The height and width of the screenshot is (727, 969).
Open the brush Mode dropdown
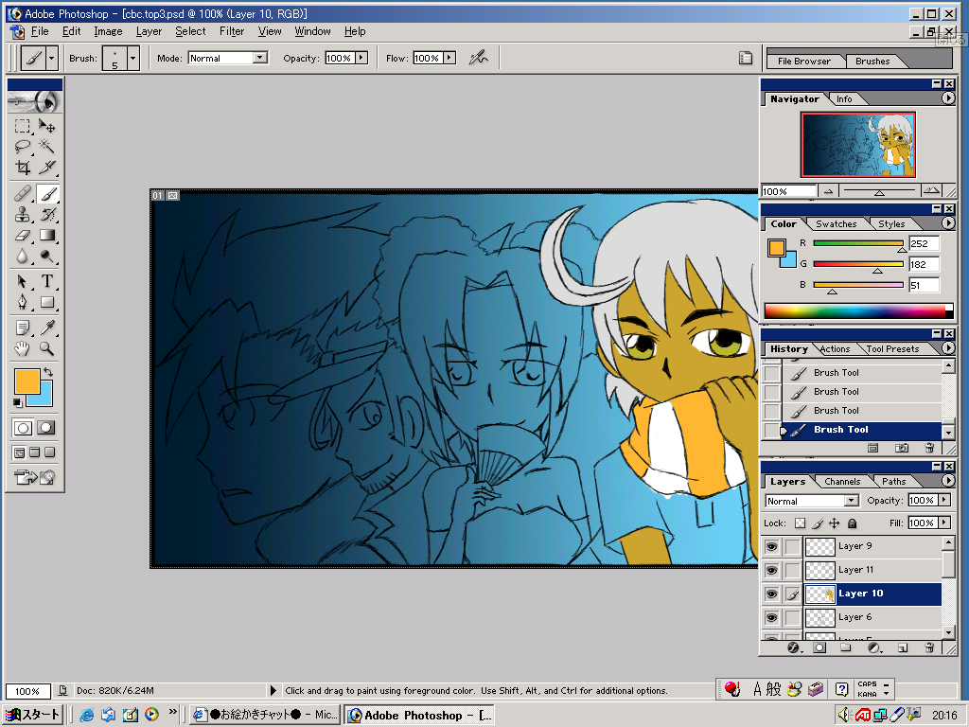(x=260, y=58)
